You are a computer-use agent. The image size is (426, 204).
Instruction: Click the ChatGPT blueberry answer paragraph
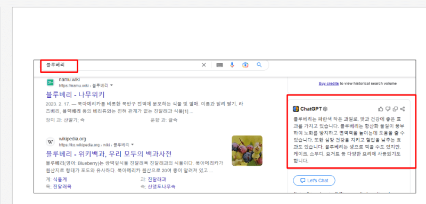coord(349,140)
